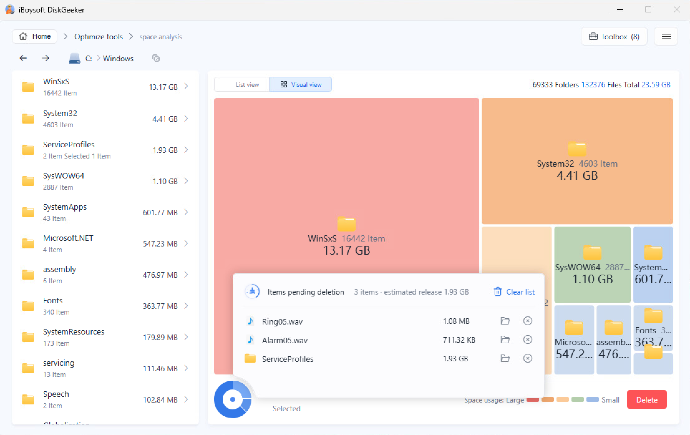Expand the ServiceProfiles folder chevron
This screenshot has width=690, height=435.
pos(186,150)
